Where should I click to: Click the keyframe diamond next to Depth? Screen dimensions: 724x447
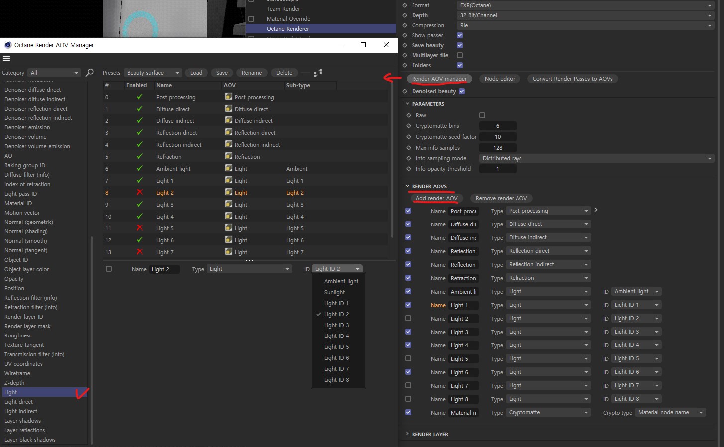click(405, 15)
